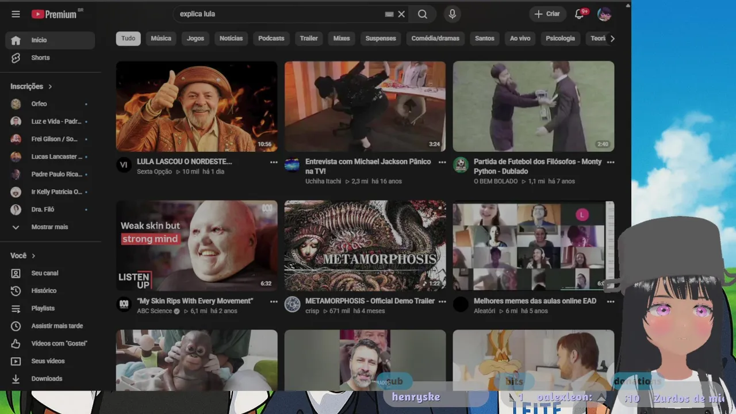Select the Suspenses filter chip
The width and height of the screenshot is (736, 414).
(381, 39)
